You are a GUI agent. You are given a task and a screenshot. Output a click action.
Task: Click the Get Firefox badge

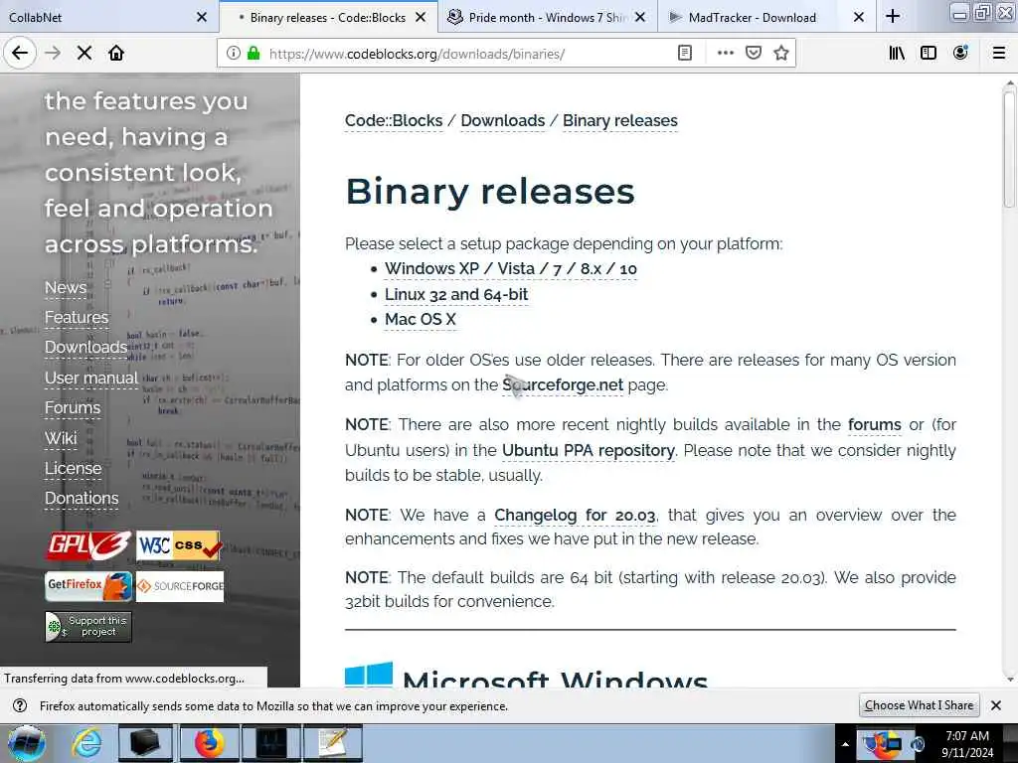pyautogui.click(x=88, y=586)
